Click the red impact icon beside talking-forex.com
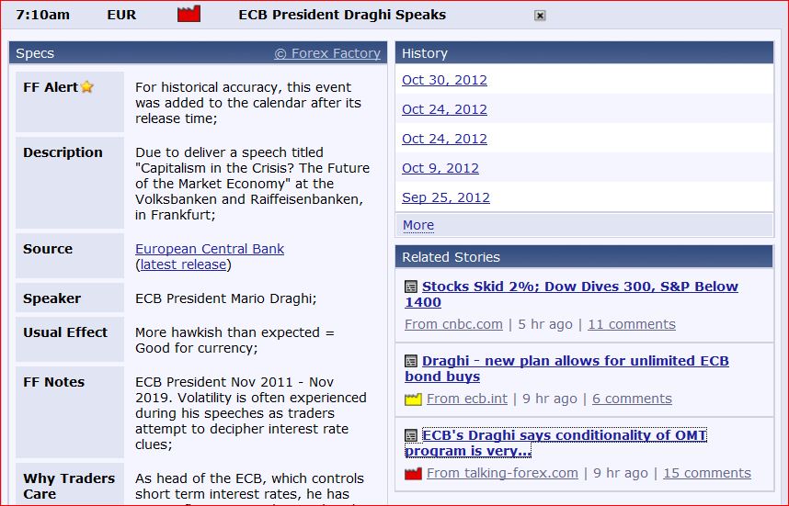The width and height of the screenshot is (789, 506). coord(413,474)
